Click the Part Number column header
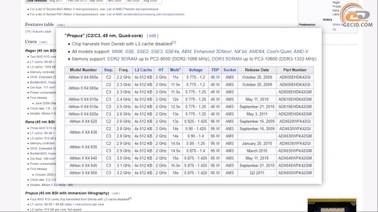This screenshot has width=378, height=212. tap(295, 70)
